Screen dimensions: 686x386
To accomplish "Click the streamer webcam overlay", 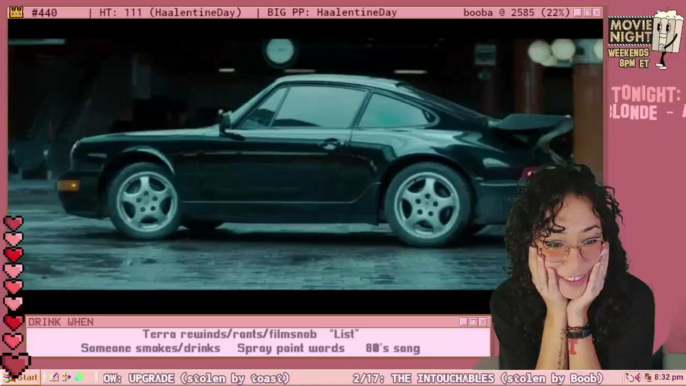I will click(572, 266).
